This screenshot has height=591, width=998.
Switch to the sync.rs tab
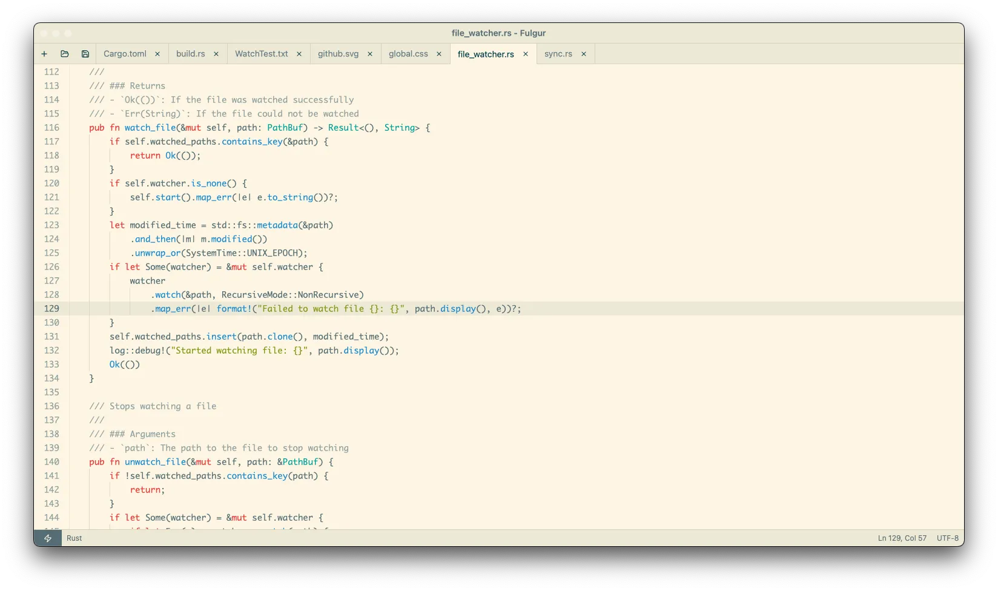(558, 54)
